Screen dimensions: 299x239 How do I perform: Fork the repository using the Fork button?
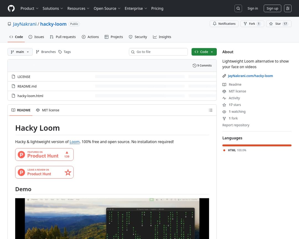click(x=252, y=24)
